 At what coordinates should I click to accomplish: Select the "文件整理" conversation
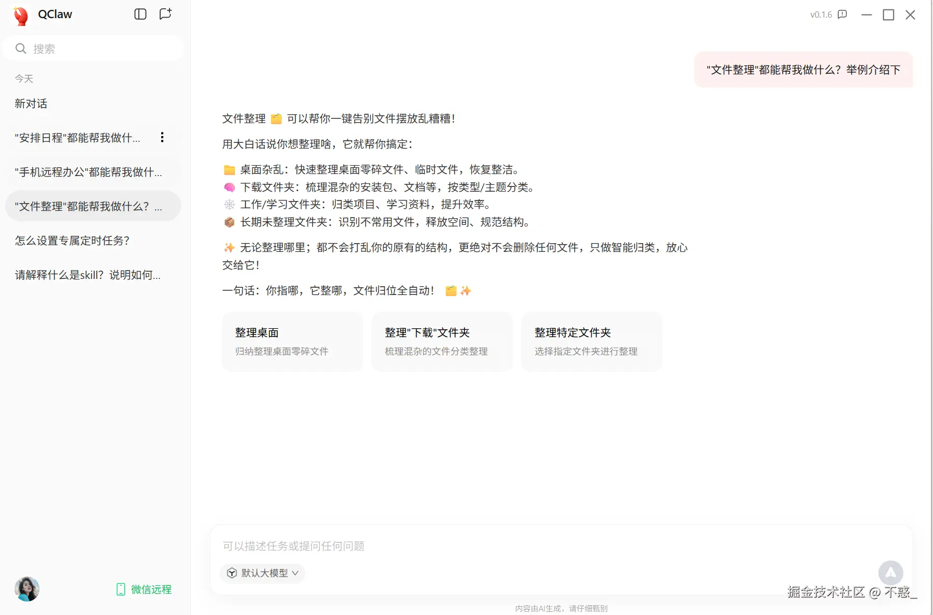[93, 206]
